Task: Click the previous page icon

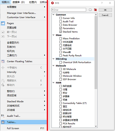Action: pyautogui.click(x=3, y=32)
